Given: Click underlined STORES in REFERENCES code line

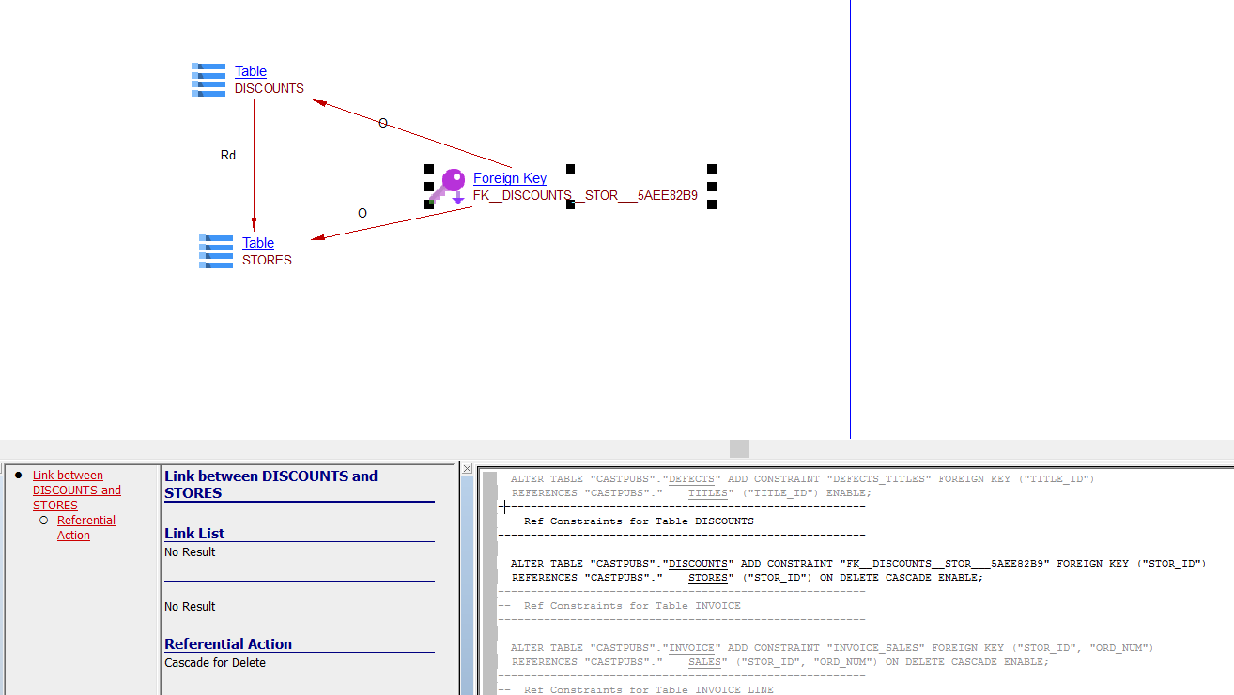Looking at the screenshot, I should [x=707, y=578].
